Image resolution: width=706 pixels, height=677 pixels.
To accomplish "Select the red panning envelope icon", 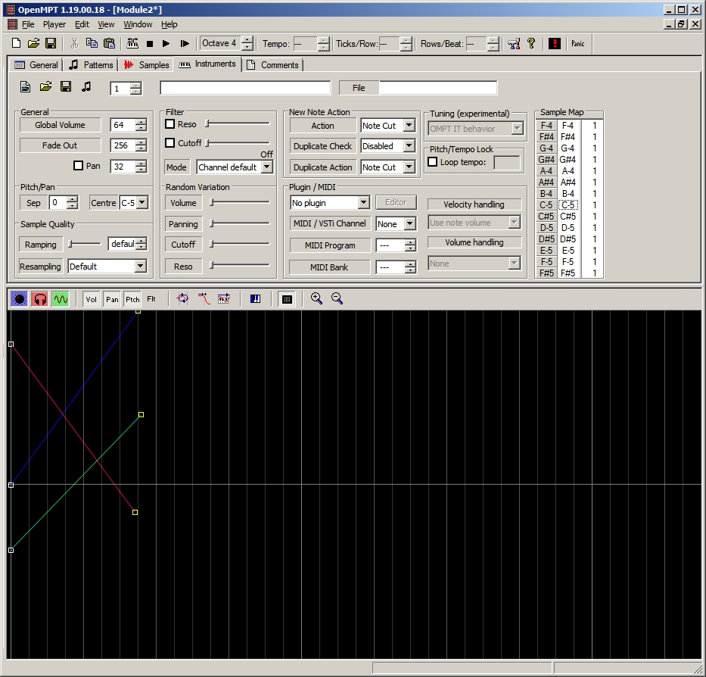I will point(40,299).
